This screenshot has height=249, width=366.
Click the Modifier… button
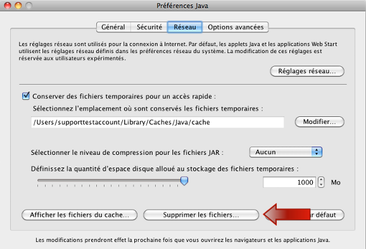pyautogui.click(x=319, y=121)
